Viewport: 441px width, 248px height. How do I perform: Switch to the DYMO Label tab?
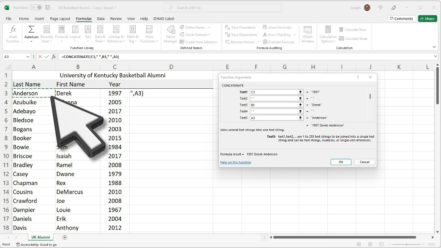point(164,19)
